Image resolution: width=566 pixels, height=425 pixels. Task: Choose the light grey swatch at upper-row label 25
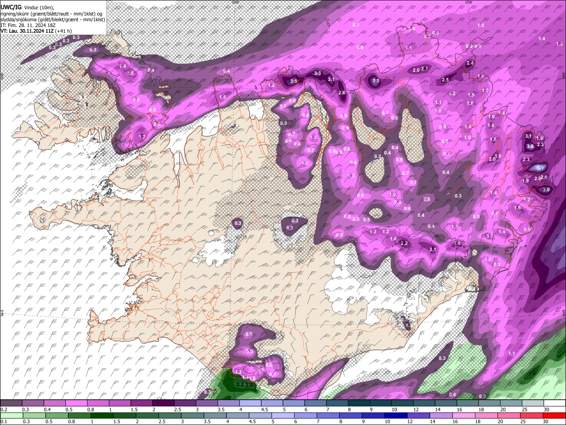[532, 403]
